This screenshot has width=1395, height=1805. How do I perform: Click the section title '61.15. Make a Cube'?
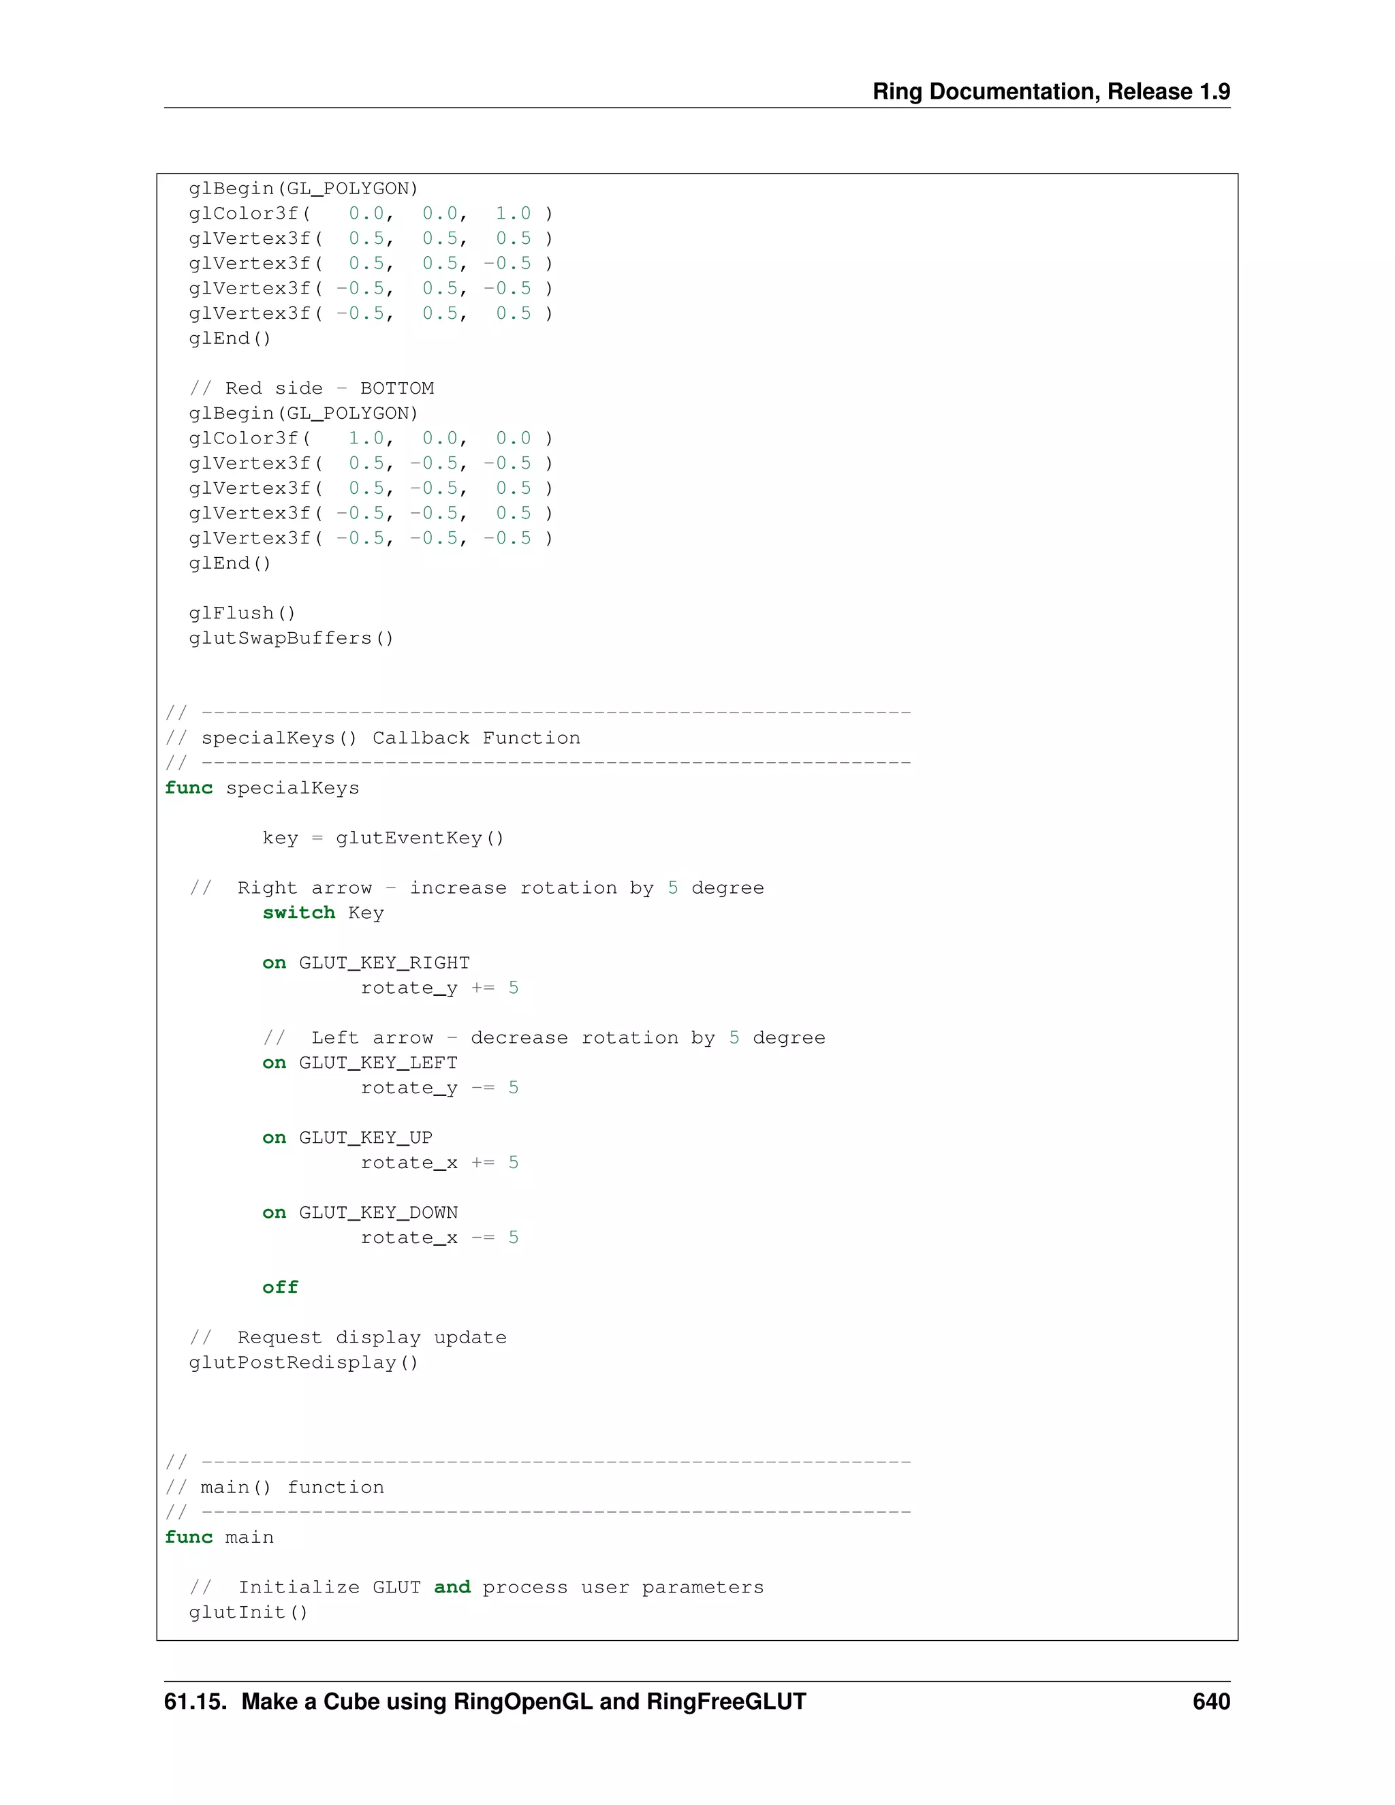pyautogui.click(x=484, y=1701)
